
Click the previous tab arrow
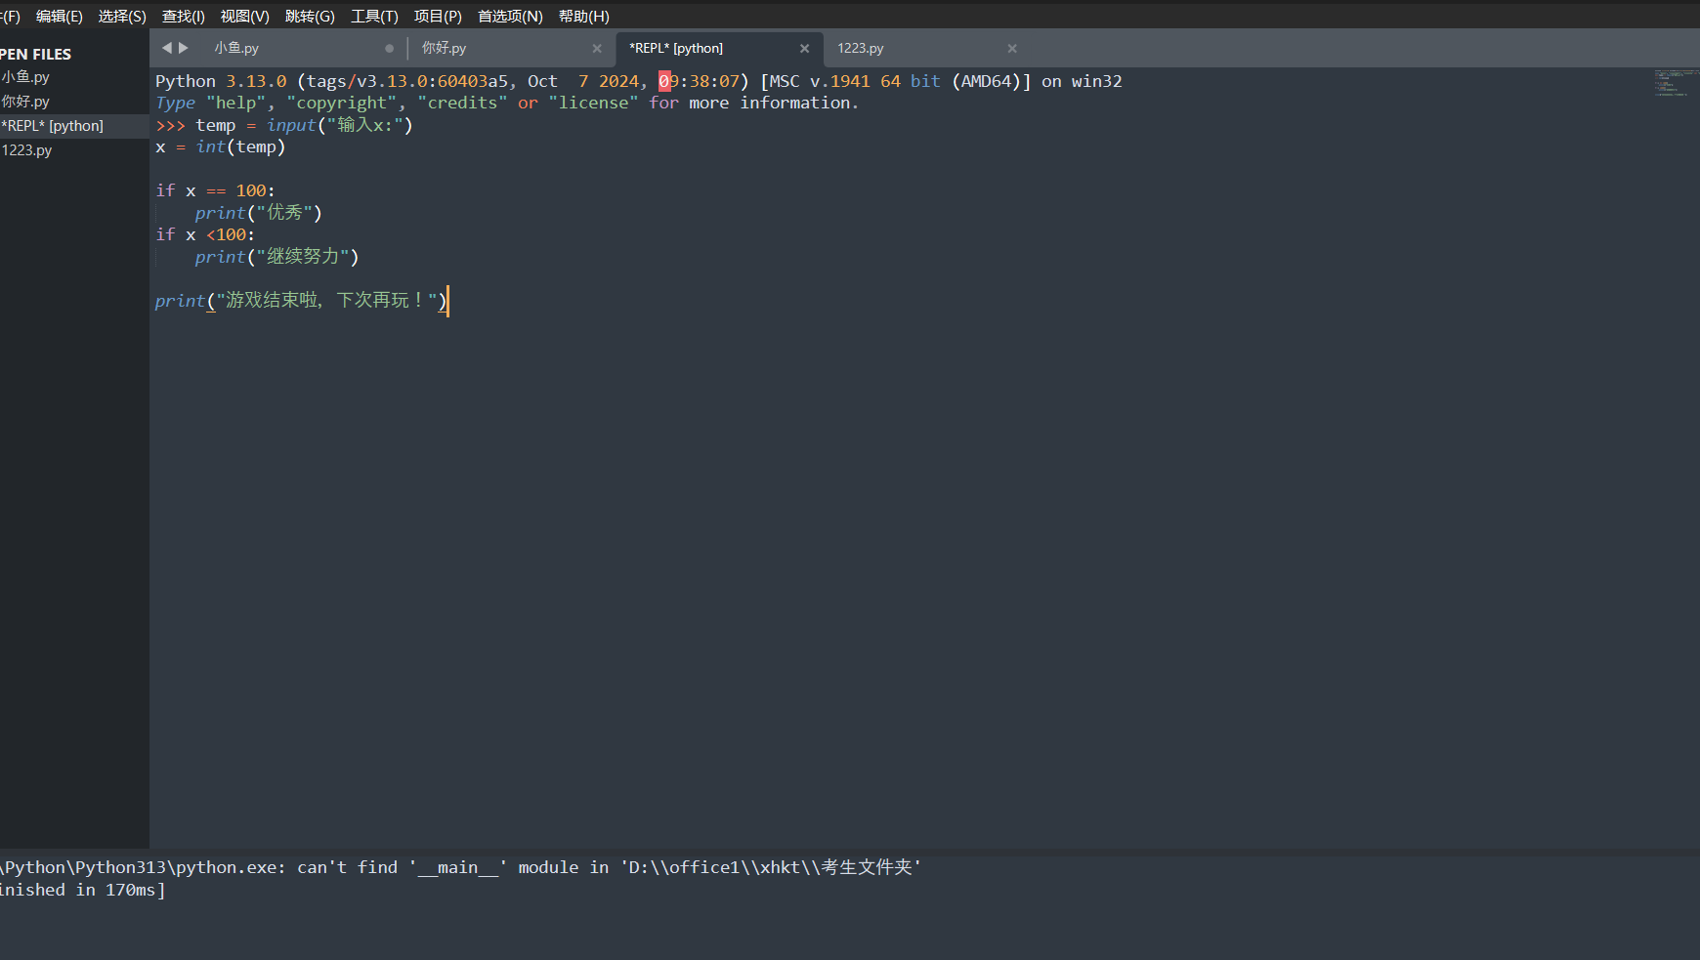(x=166, y=47)
